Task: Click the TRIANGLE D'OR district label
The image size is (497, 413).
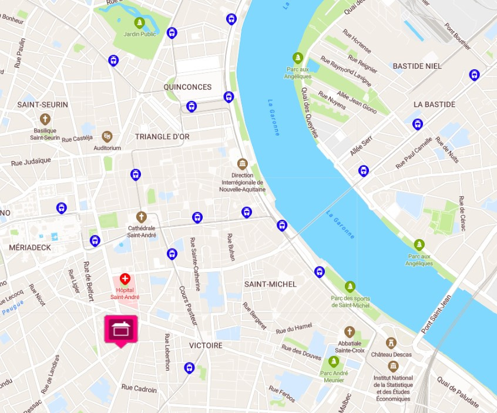Action: 162,137
